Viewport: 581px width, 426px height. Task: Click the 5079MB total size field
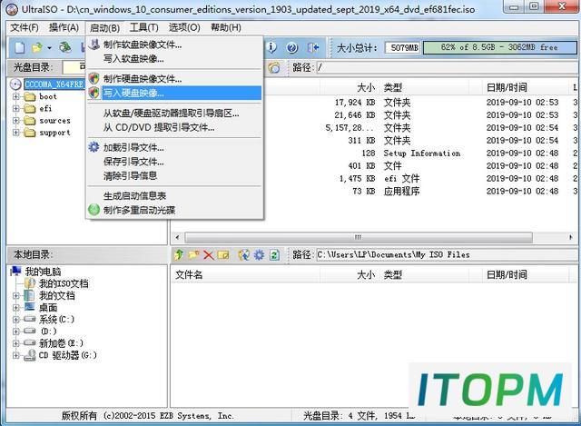click(403, 47)
